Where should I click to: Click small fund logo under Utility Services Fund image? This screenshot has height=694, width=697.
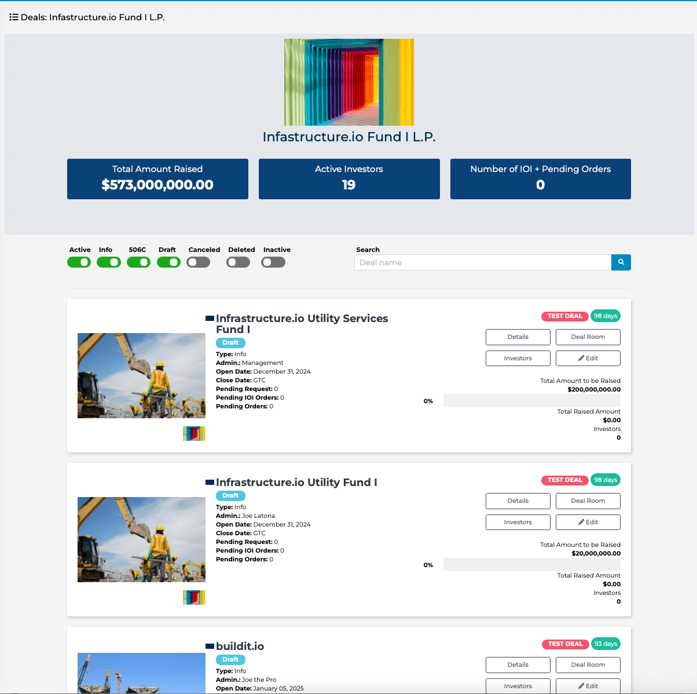pyautogui.click(x=194, y=433)
